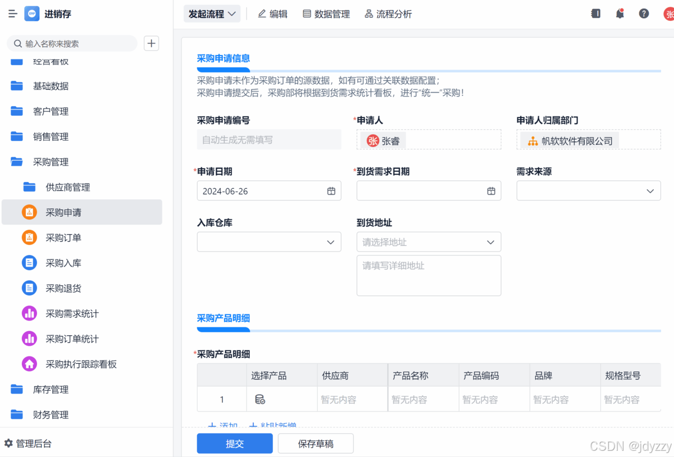Select the 销售管理 folder label
The height and width of the screenshot is (457, 674).
51,136
